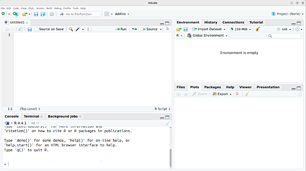Click the Compile Report notebook icon
Viewport: 306px width, 171px height.
point(90,29)
